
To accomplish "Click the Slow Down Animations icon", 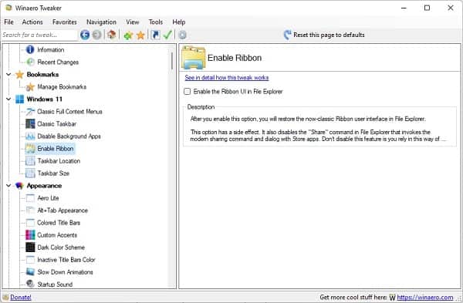I will 30,272.
